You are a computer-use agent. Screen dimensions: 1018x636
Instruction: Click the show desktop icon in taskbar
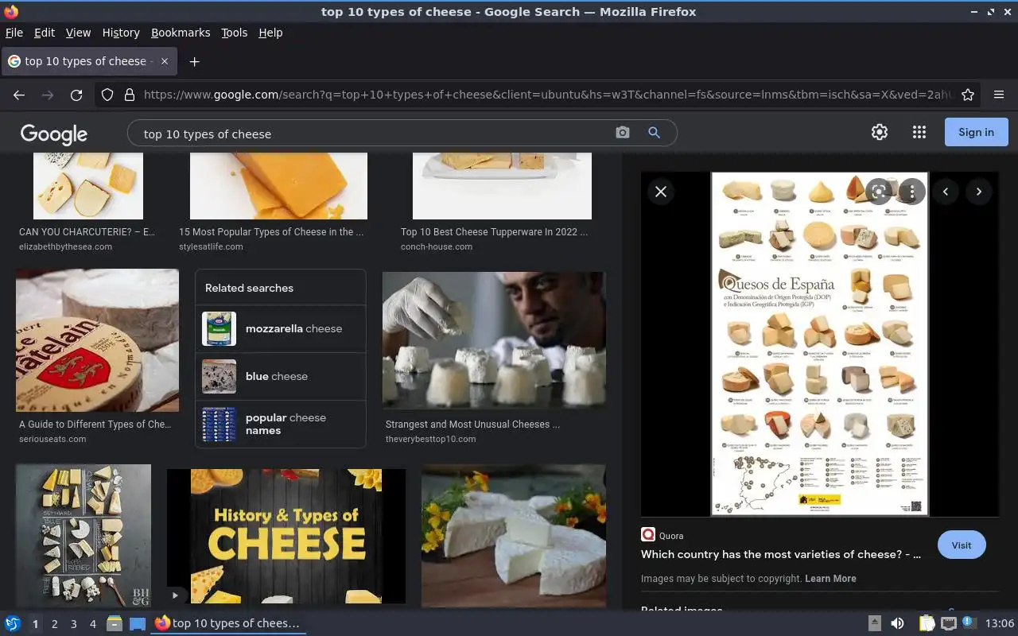coord(138,623)
